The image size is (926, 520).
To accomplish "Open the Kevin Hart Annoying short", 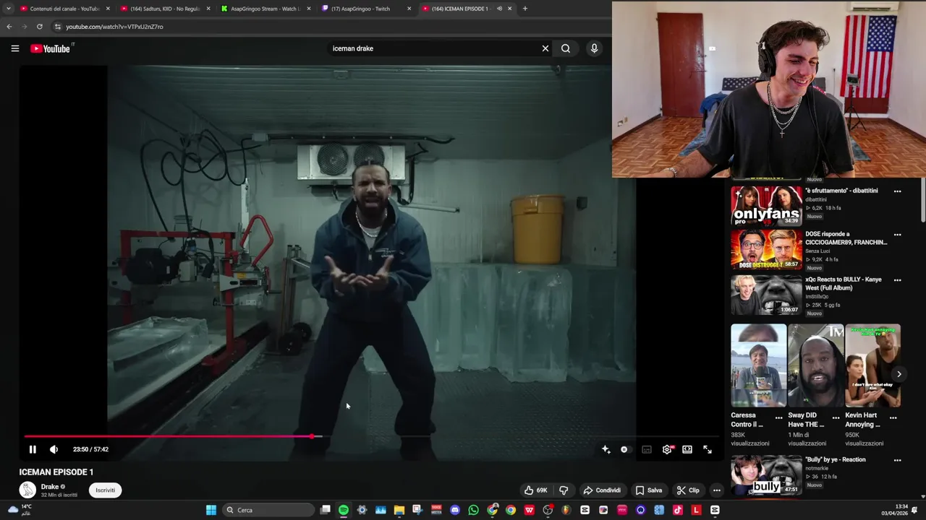I will click(x=872, y=365).
